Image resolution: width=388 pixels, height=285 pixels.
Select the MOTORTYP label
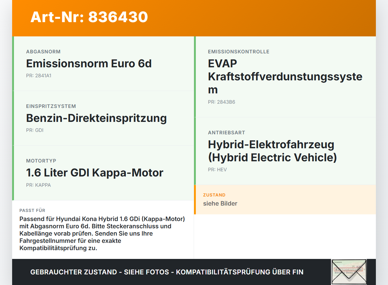pyautogui.click(x=41, y=161)
